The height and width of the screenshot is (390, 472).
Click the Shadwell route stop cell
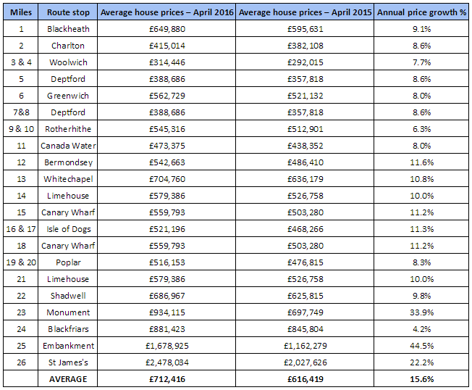(x=68, y=296)
